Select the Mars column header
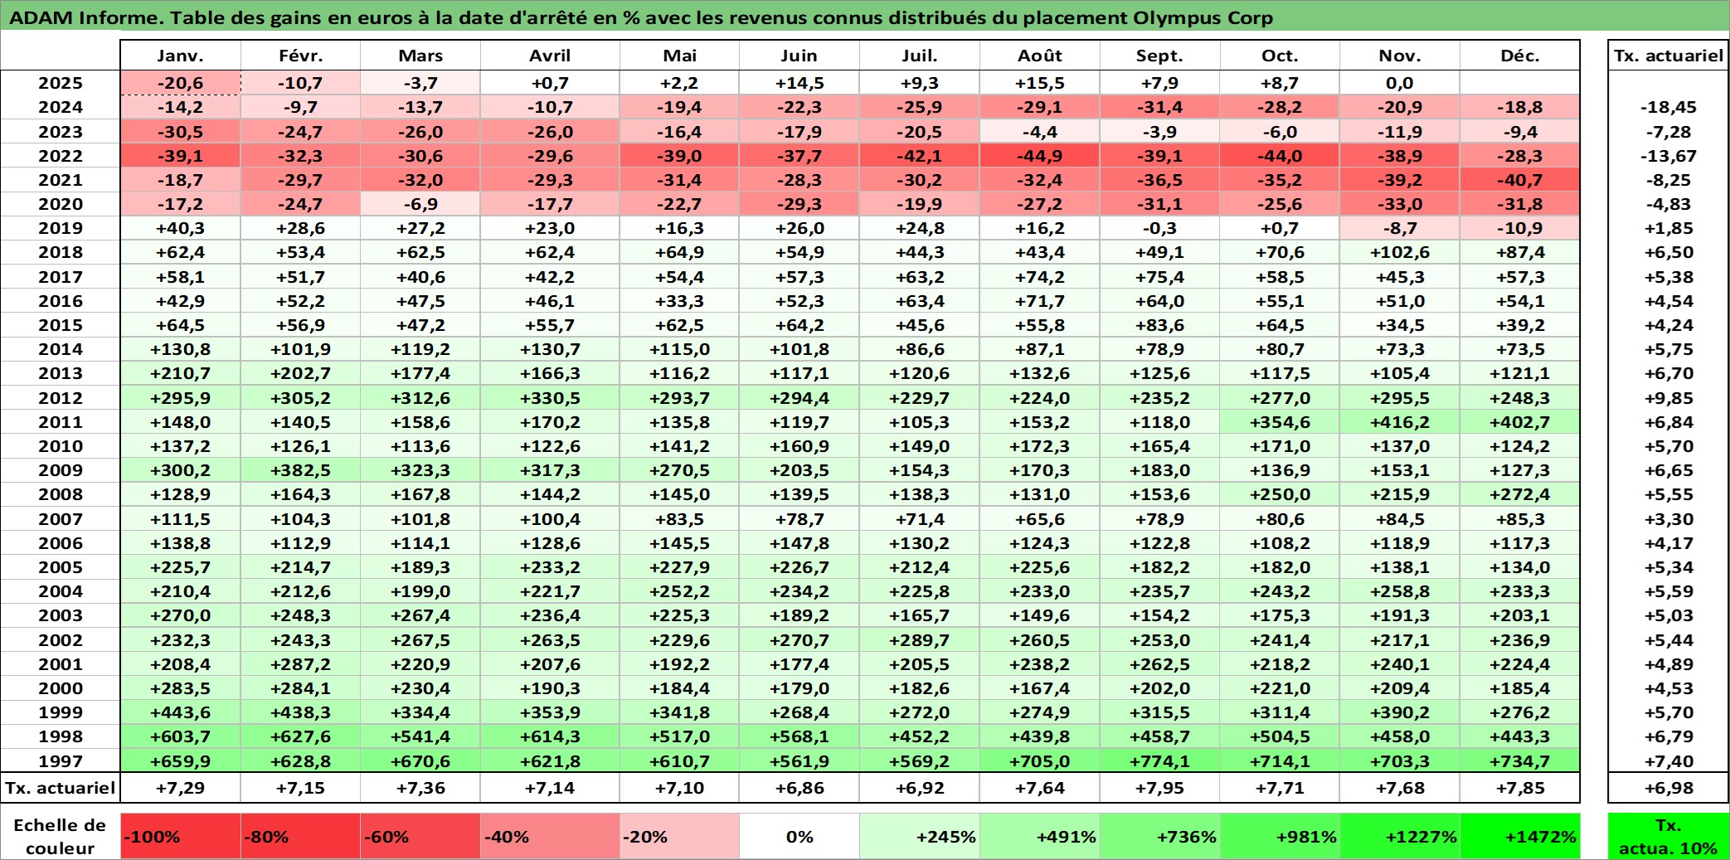Screen dimensions: 1730x860 pyautogui.click(x=420, y=56)
